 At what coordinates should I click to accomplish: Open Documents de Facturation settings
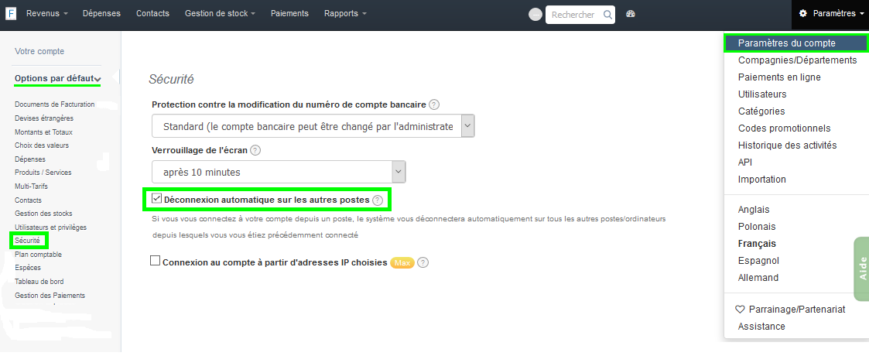(54, 104)
